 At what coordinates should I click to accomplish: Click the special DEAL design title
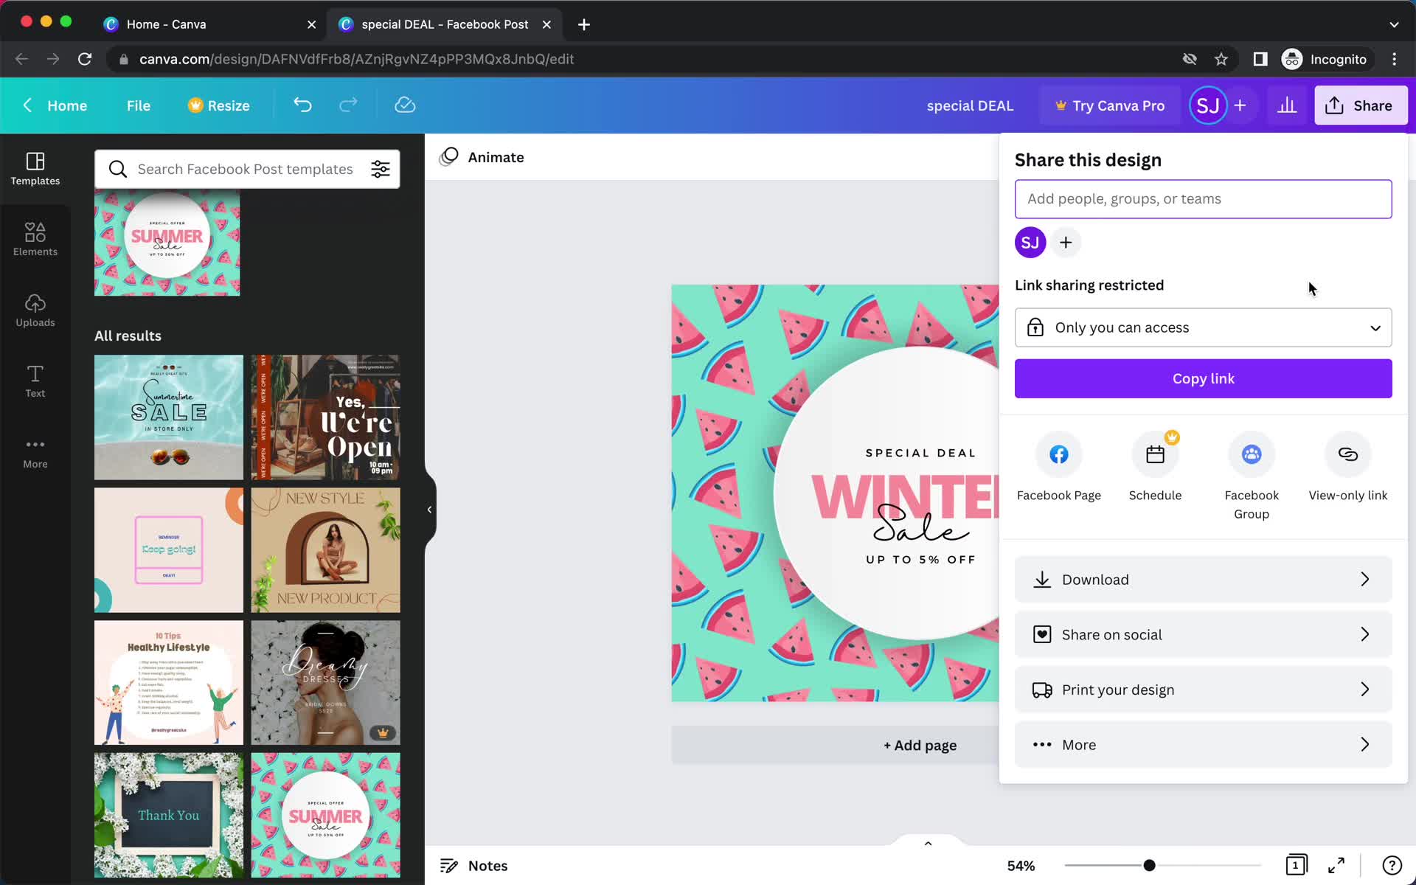(x=970, y=105)
